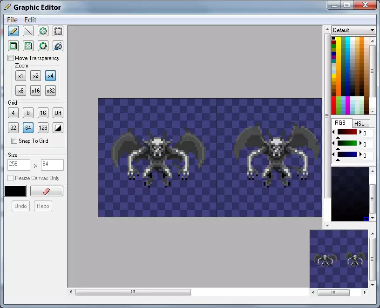Open the File menu
Image resolution: width=380 pixels, height=308 pixels.
coord(12,20)
